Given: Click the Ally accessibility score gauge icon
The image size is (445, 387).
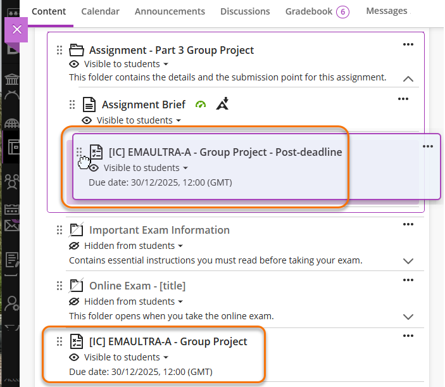Looking at the screenshot, I should point(201,105).
